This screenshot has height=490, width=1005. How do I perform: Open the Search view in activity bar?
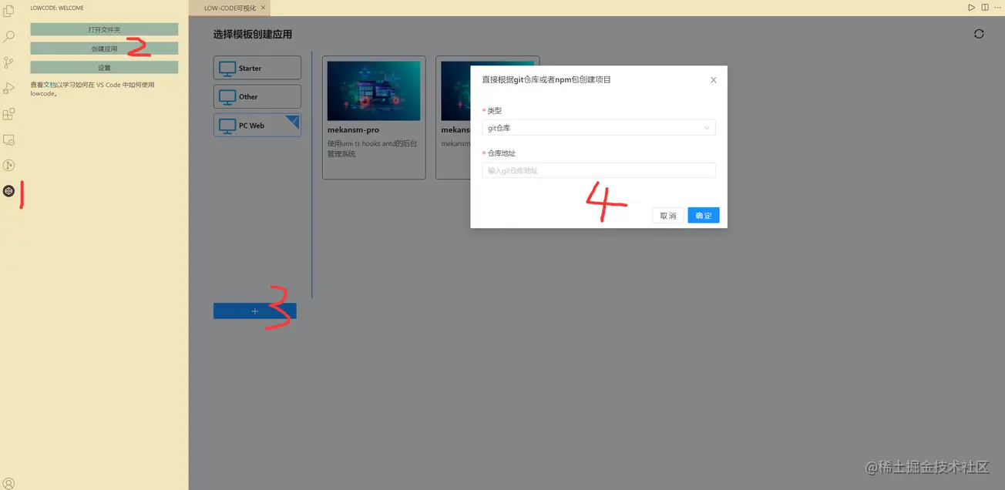[x=9, y=37]
